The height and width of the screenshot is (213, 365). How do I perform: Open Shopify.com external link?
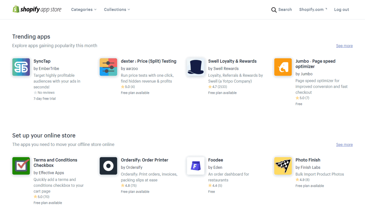[313, 9]
